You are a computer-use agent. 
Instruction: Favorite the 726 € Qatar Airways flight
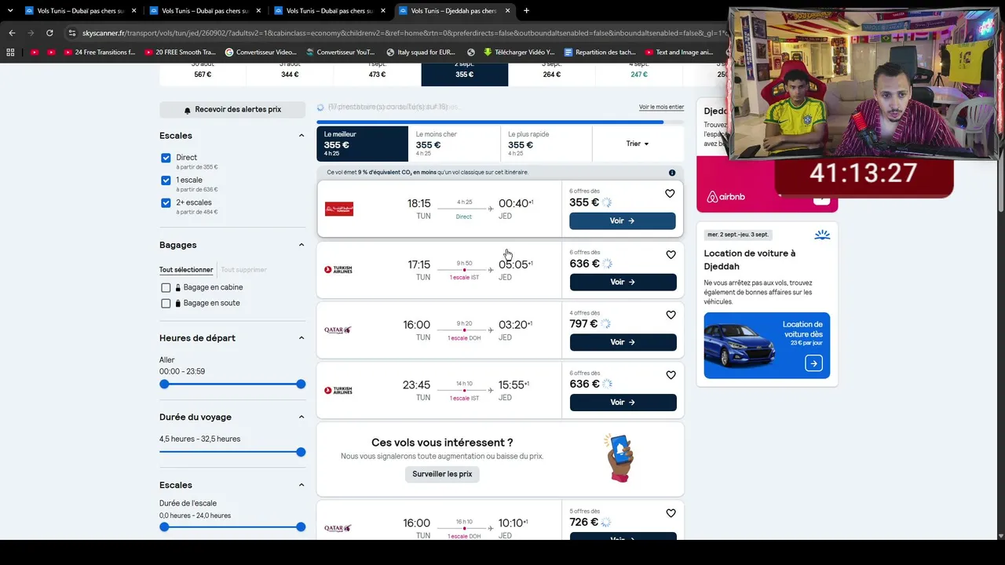point(671,513)
